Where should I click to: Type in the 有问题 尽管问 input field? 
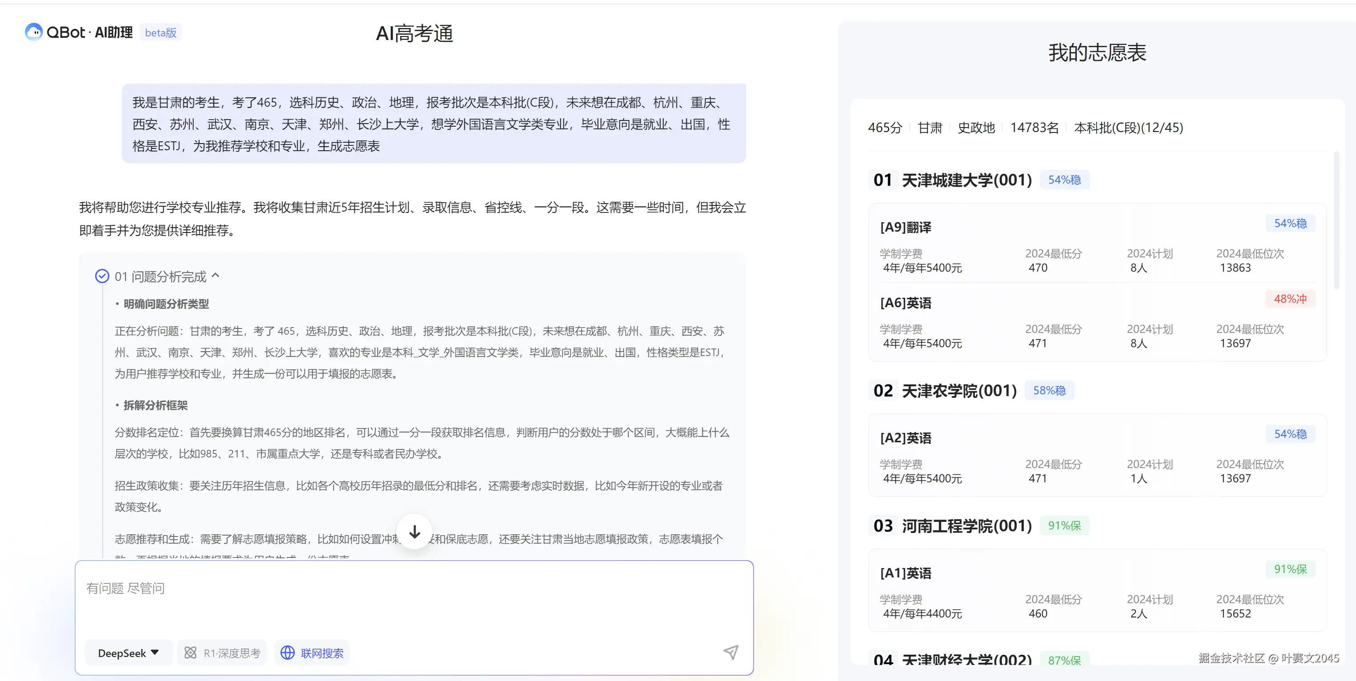click(414, 600)
